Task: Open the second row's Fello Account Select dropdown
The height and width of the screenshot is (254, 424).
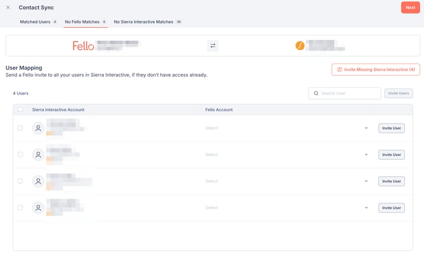Action: click(287, 155)
